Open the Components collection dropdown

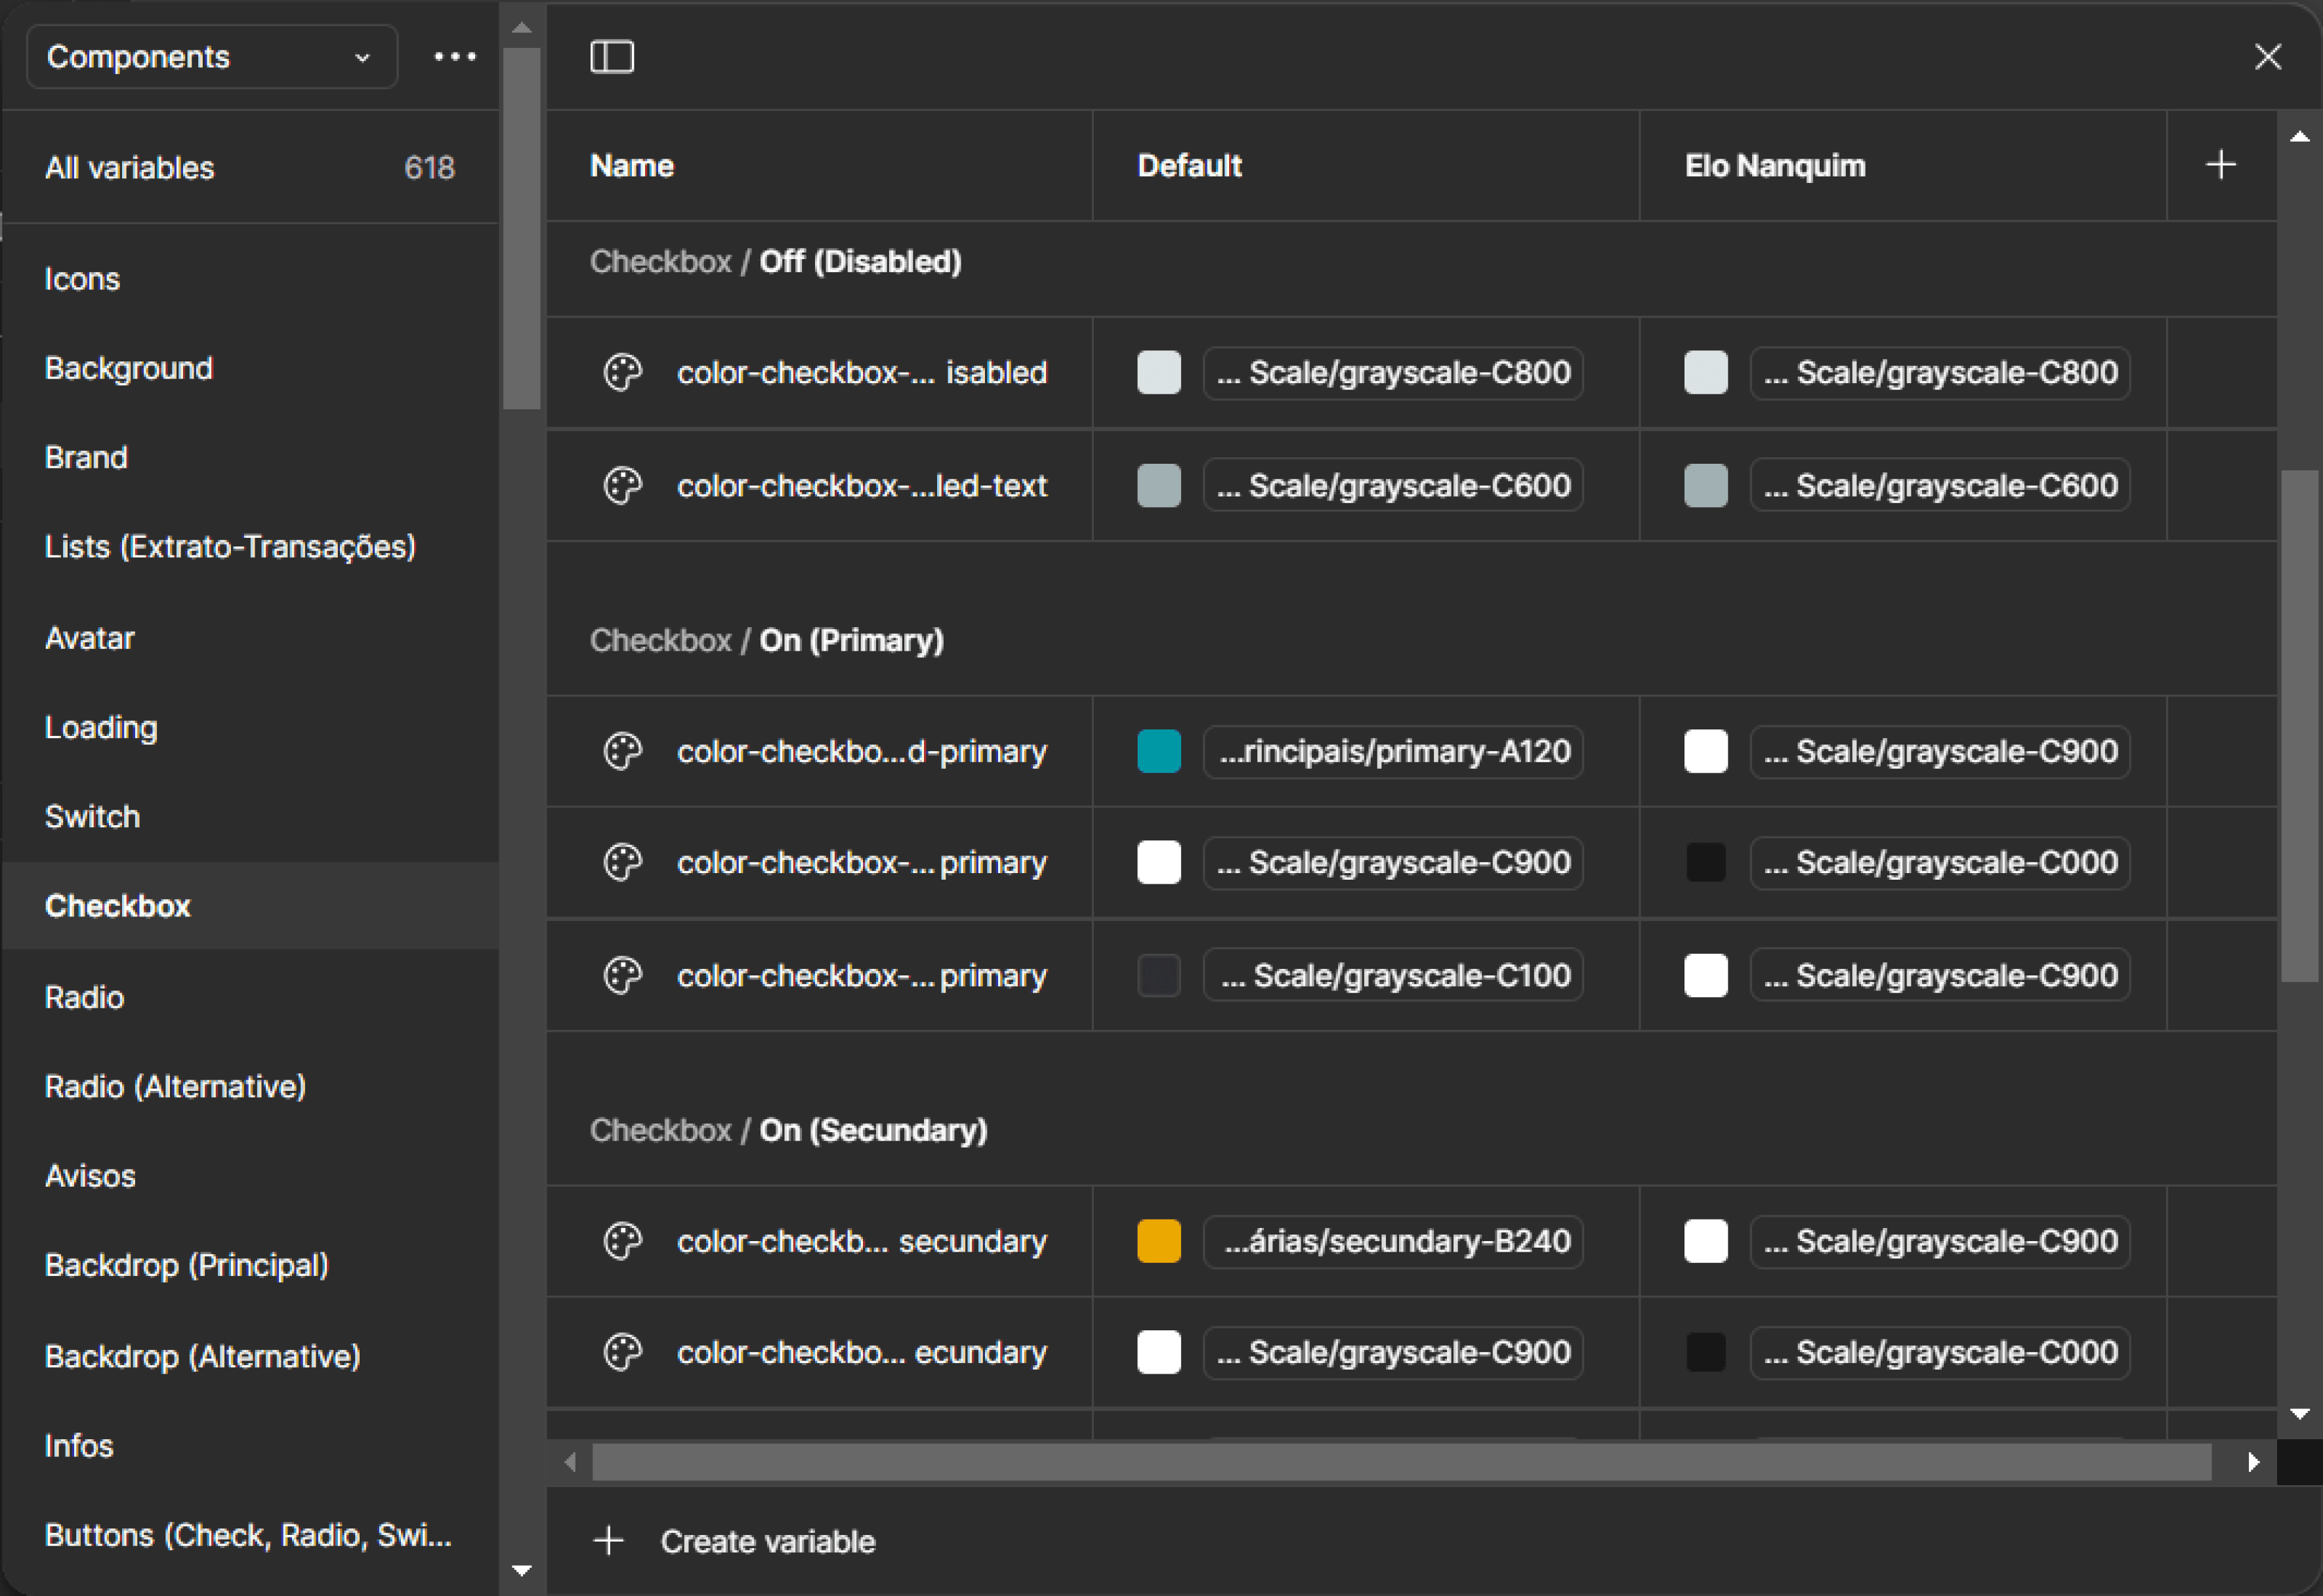[x=211, y=57]
